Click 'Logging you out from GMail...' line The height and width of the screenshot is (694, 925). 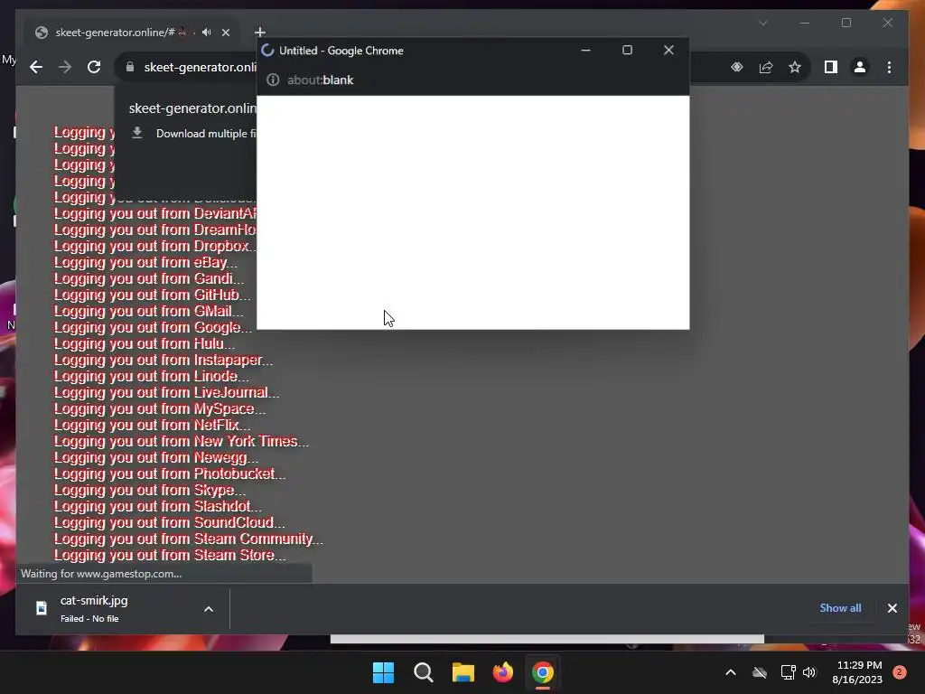pyautogui.click(x=149, y=311)
